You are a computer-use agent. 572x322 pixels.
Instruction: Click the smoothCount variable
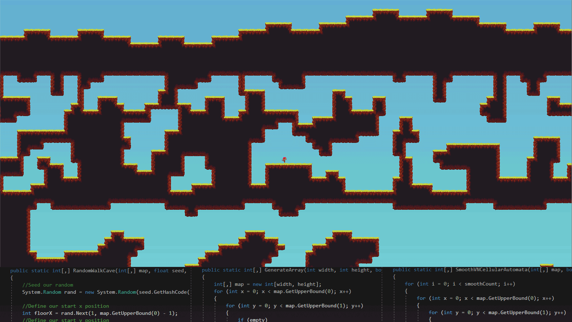(x=481, y=284)
